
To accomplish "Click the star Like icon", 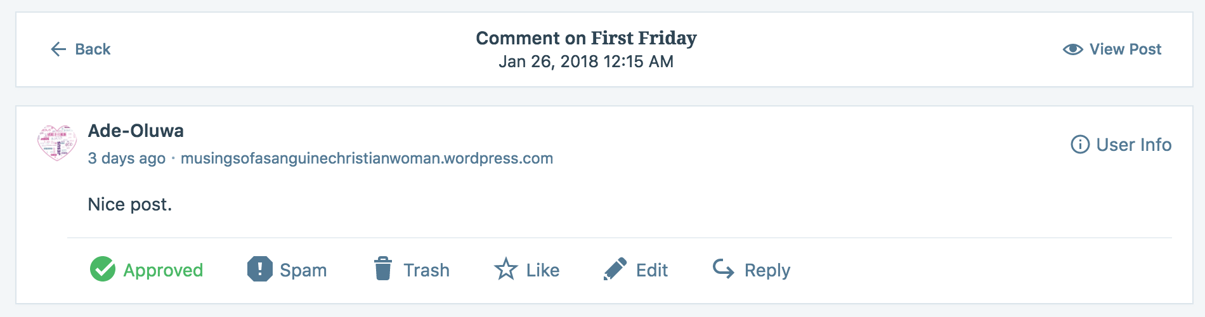I will [x=505, y=269].
